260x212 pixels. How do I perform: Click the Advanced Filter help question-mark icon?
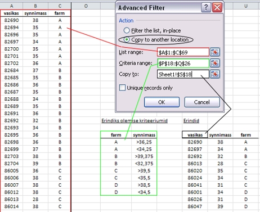click(206, 7)
